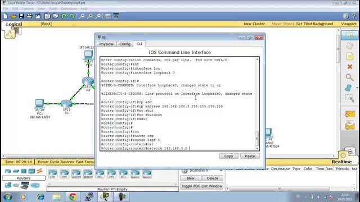Click the Paste toolbar icon

(56, 16)
